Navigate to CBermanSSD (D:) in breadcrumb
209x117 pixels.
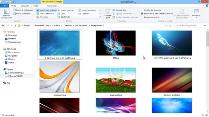pos(41,26)
